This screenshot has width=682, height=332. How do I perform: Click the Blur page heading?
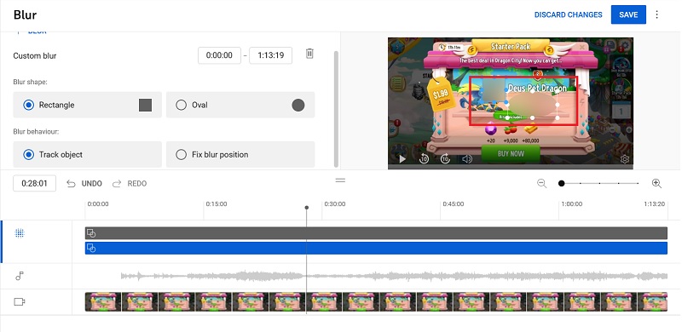pos(25,14)
